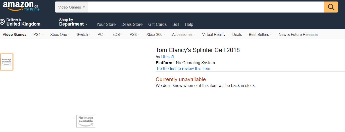Click Be the first to review this item
The image size is (345, 132).
183,68
